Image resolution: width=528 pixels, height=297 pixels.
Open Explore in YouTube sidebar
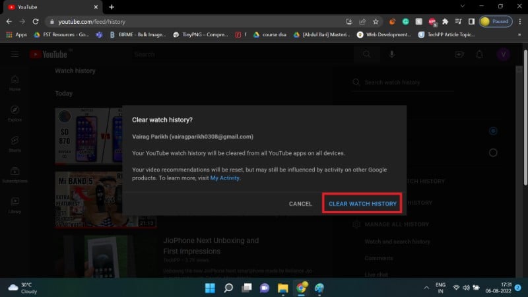tap(15, 114)
